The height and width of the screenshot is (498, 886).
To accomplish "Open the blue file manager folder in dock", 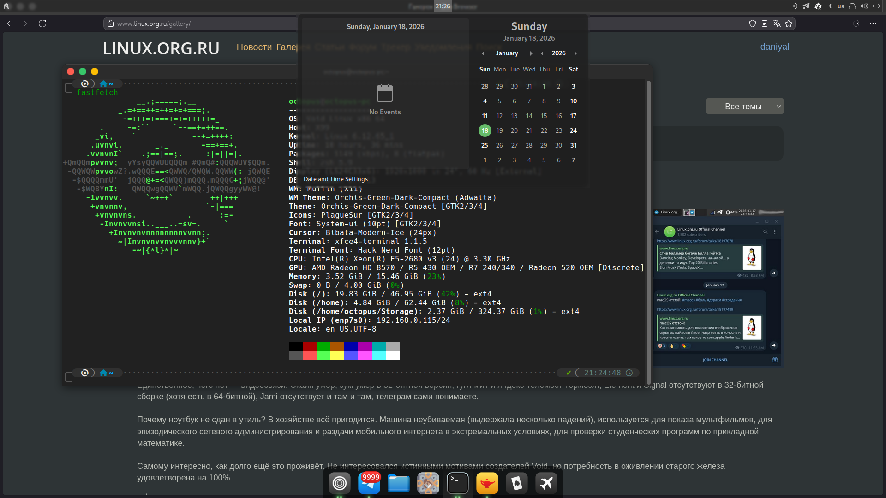I will pos(398,483).
